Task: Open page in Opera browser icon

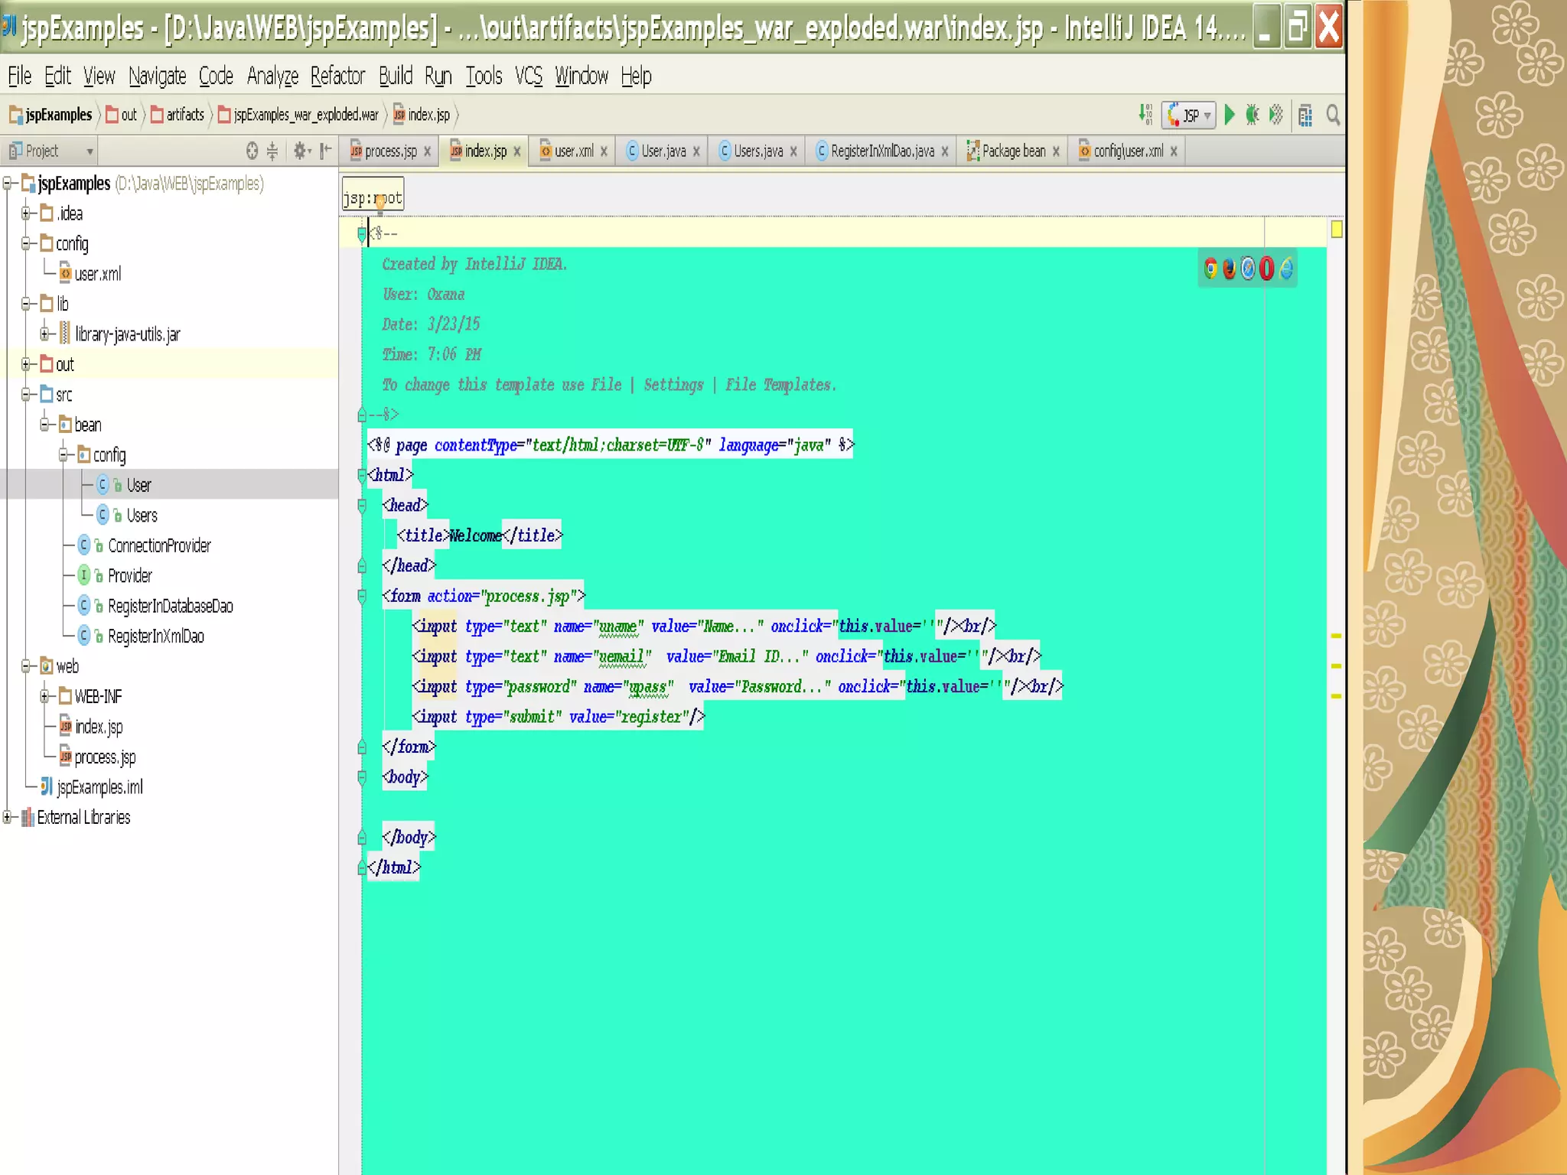Action: pyautogui.click(x=1266, y=269)
